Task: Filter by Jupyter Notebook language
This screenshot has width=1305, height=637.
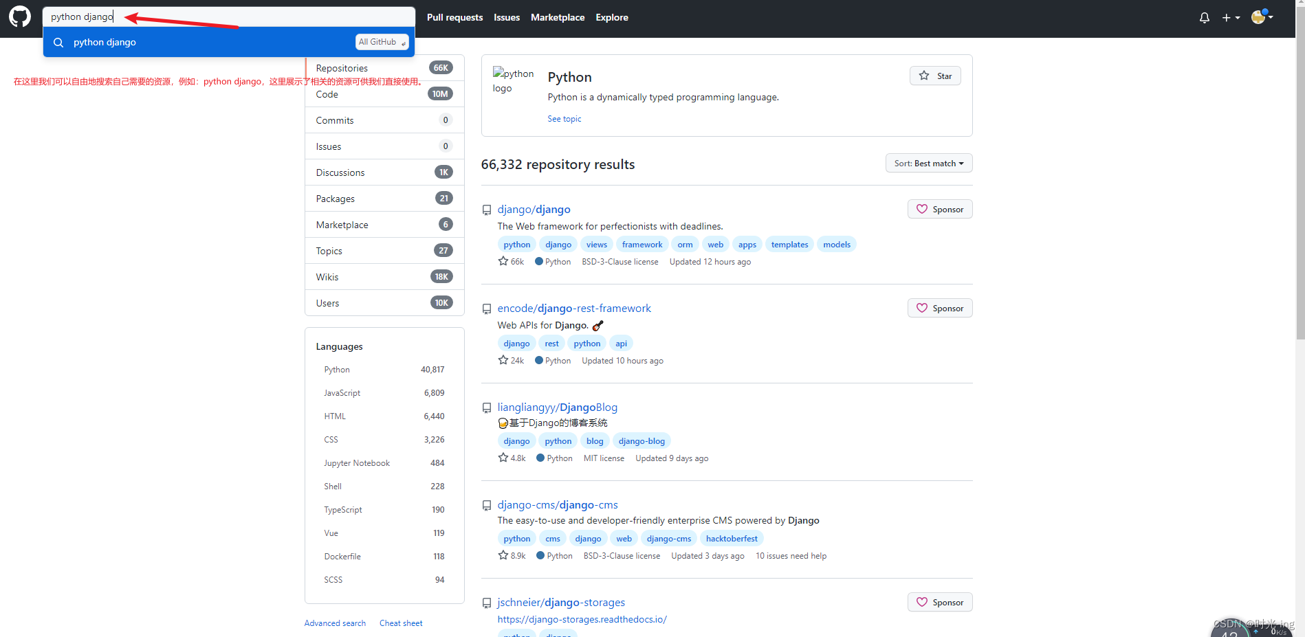Action: pos(384,463)
